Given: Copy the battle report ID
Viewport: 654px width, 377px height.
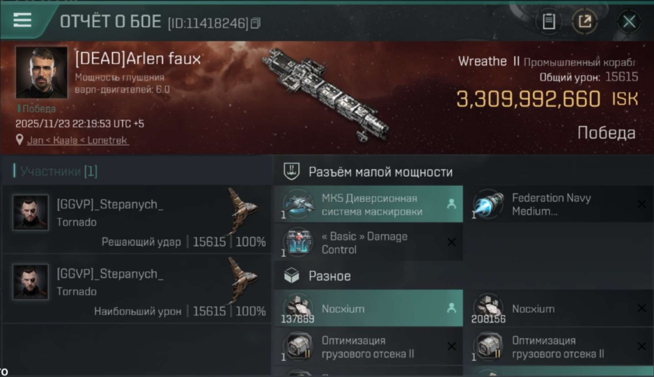Looking at the screenshot, I should pos(256,23).
